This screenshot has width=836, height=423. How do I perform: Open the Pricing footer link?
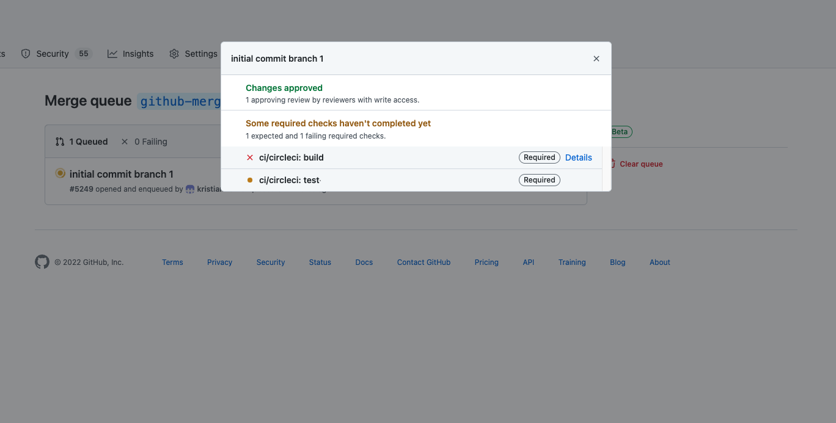(486, 262)
